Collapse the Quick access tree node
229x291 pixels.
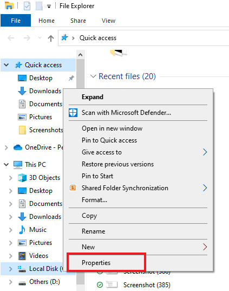point(6,65)
